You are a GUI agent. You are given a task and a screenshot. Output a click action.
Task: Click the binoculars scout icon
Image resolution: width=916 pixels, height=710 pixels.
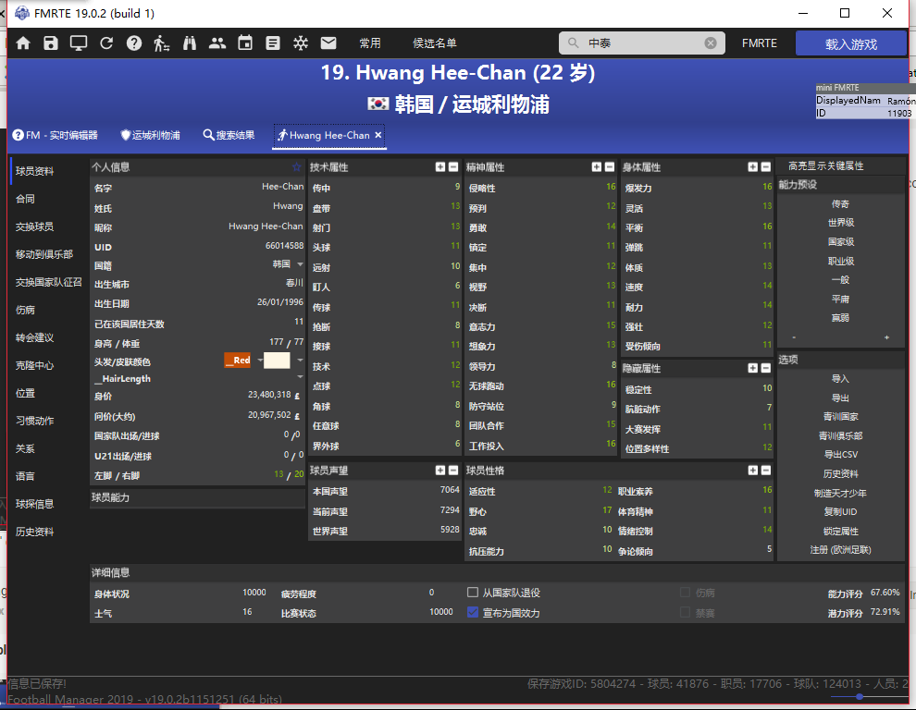click(x=190, y=43)
